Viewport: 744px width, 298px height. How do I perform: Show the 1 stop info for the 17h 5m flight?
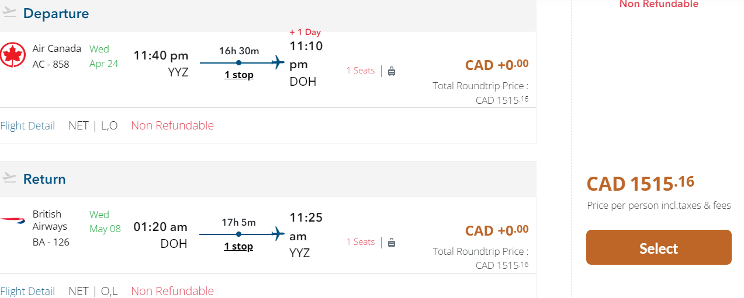click(x=238, y=246)
